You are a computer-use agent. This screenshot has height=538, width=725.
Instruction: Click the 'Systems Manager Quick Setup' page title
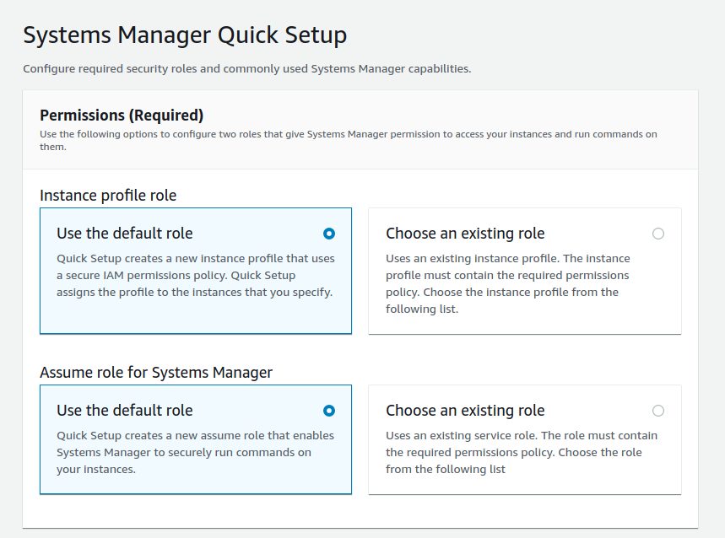click(x=185, y=35)
